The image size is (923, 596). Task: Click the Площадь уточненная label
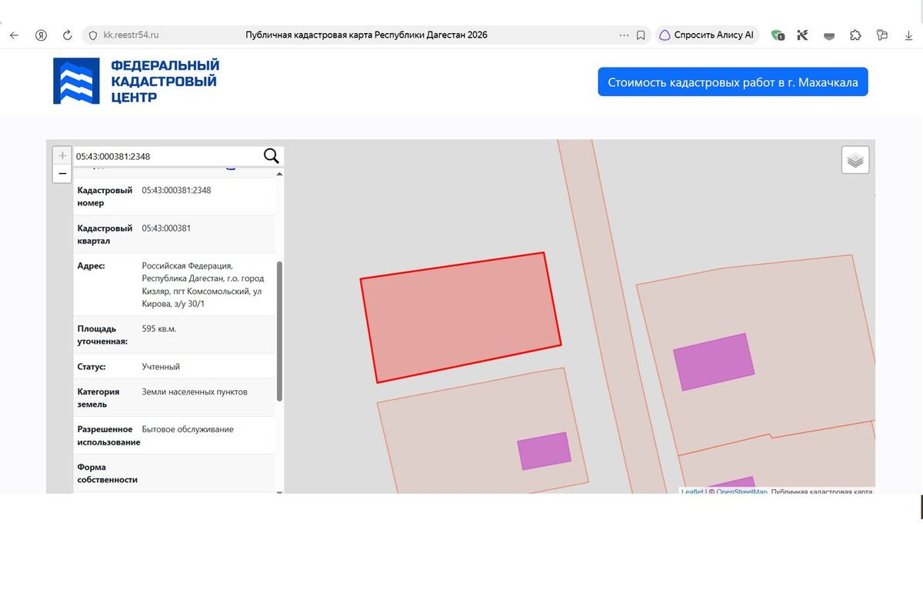coord(102,335)
